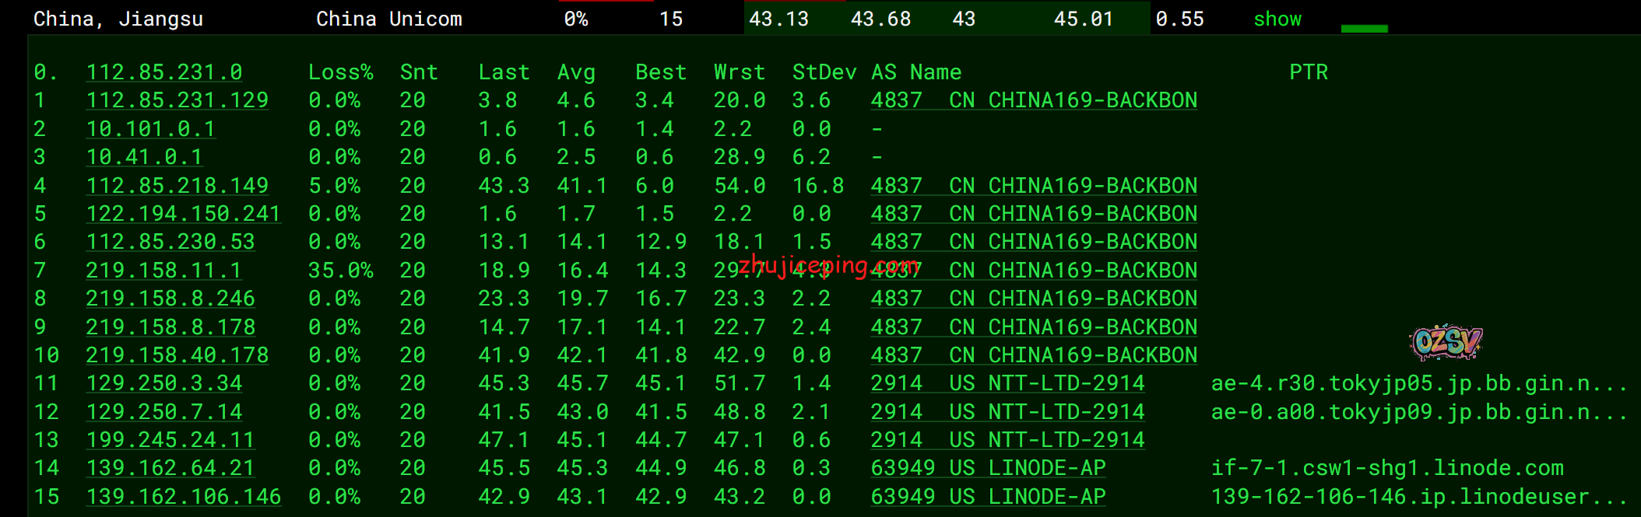Open the 219.158.11.1 hop link
Image resolution: width=1641 pixels, height=517 pixels.
coord(163,271)
